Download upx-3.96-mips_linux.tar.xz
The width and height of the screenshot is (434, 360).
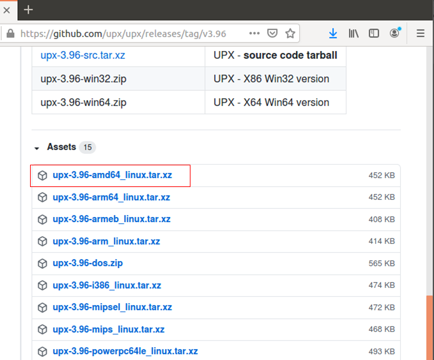(x=109, y=329)
